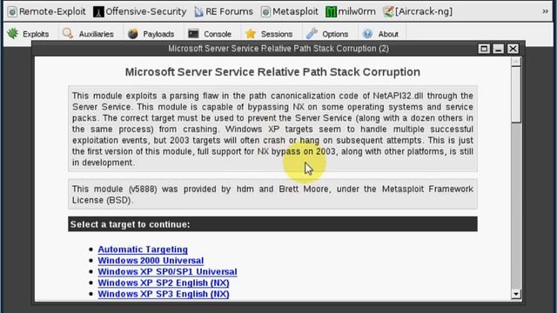Viewport: 557px width, 313px height.
Task: Open the Payloads menu
Action: coord(151,34)
